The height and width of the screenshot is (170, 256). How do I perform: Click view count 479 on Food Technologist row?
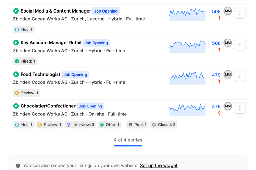pyautogui.click(x=216, y=75)
